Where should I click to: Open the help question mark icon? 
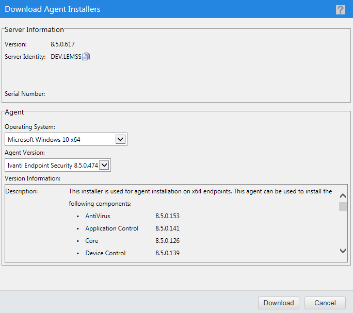pyautogui.click(x=341, y=9)
